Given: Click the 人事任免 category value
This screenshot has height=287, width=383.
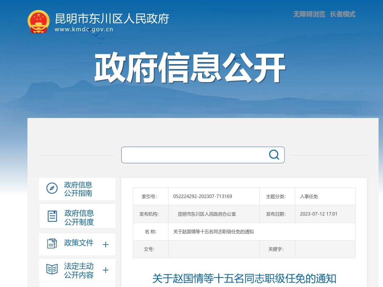Looking at the screenshot, I should 309,196.
